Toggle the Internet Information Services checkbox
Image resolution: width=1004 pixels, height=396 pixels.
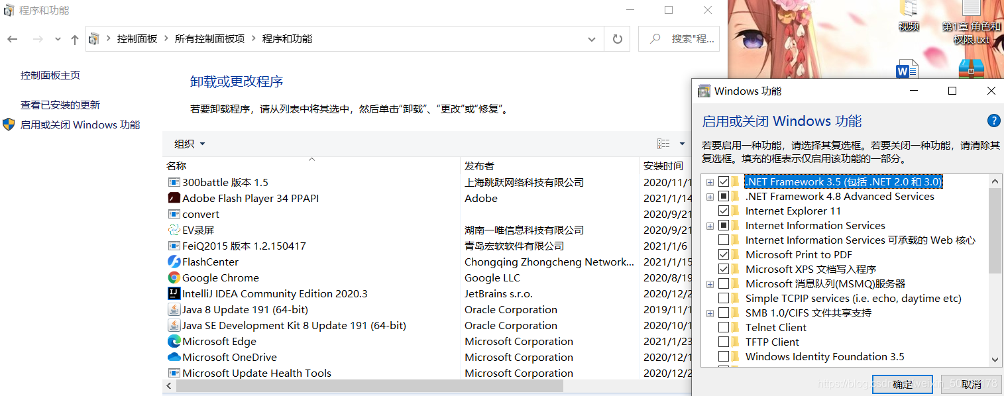tap(724, 225)
